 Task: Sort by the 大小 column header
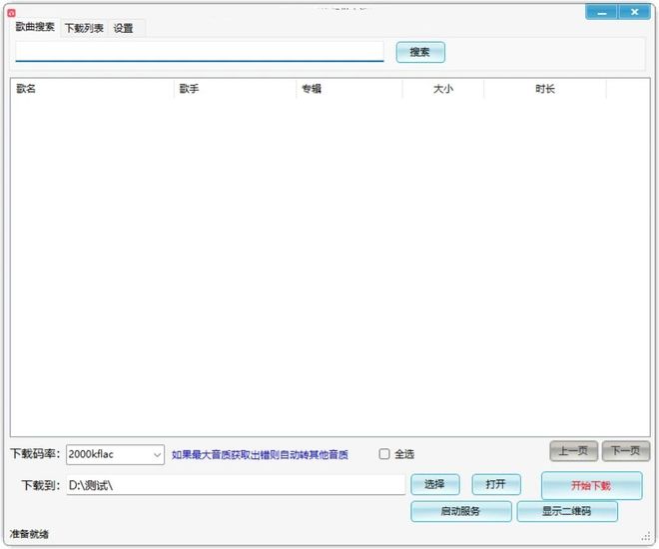coord(443,89)
